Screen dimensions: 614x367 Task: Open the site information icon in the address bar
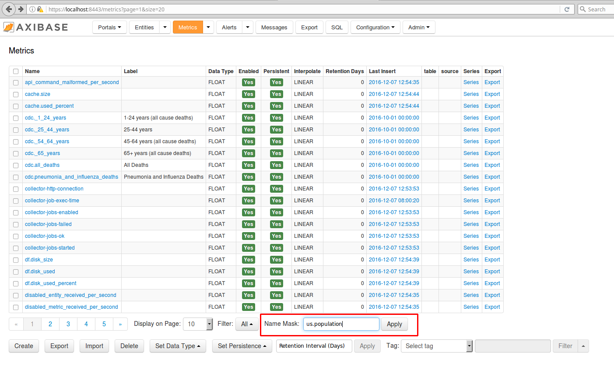[x=32, y=9]
